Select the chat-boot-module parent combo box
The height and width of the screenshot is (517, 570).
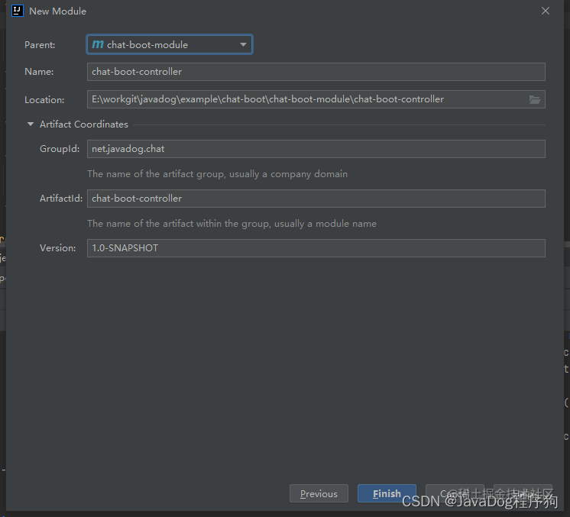point(170,44)
